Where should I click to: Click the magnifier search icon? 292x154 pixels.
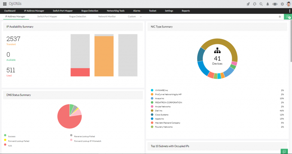pyautogui.click(x=261, y=4)
